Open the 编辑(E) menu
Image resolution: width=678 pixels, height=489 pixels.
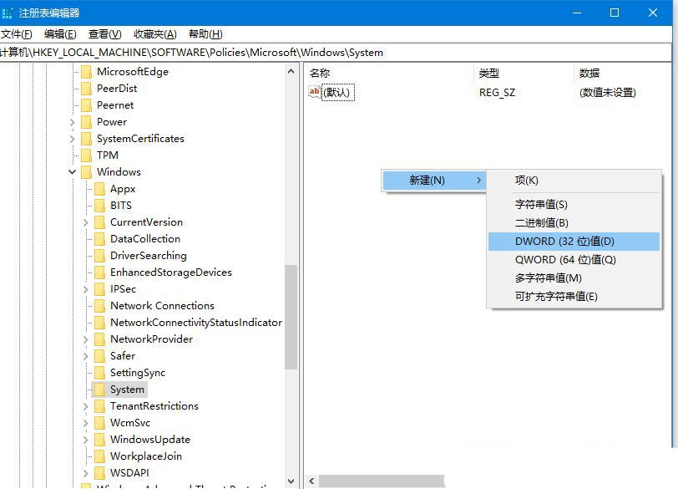pyautogui.click(x=60, y=34)
